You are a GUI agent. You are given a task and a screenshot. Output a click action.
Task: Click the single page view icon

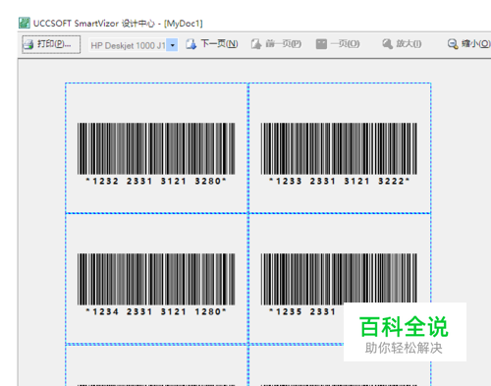tap(321, 44)
